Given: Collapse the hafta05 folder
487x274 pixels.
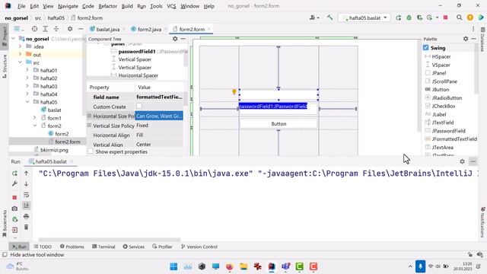Looking at the screenshot, I should [x=27, y=102].
